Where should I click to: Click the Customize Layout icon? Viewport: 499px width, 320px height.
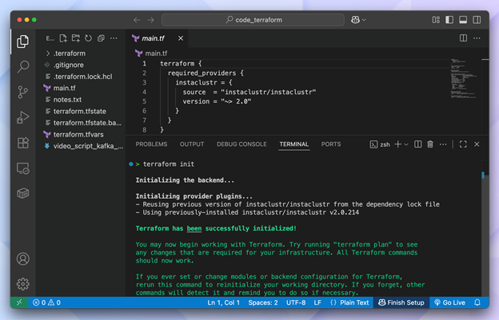point(436,20)
